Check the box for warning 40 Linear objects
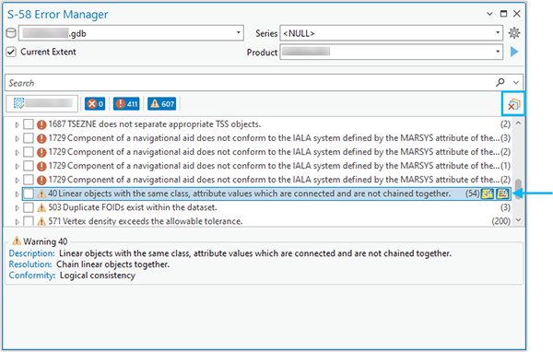Screen dimensions: 553x352 coord(29,194)
